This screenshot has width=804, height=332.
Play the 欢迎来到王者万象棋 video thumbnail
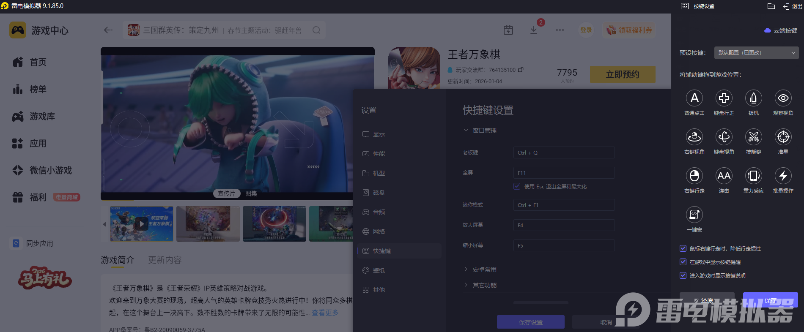tap(142, 224)
